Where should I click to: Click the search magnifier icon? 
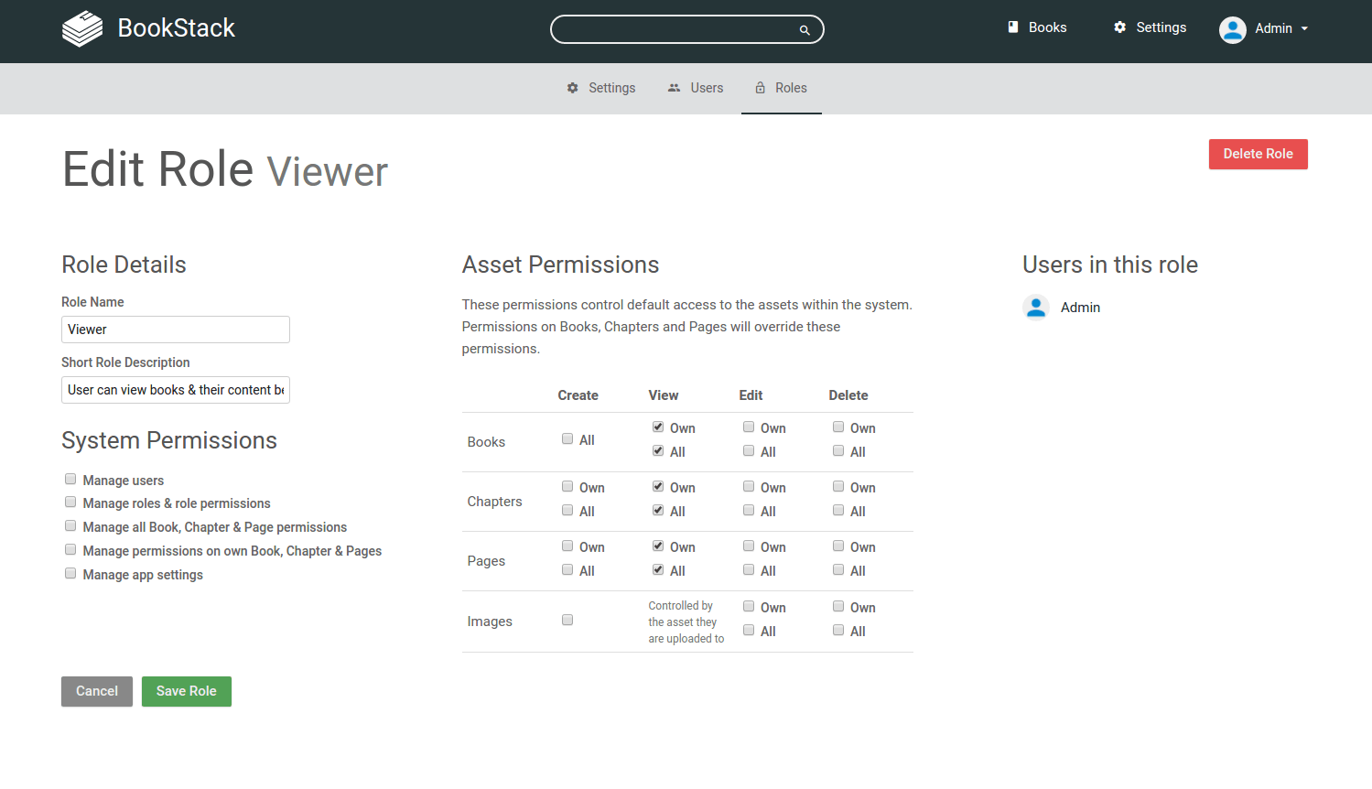pyautogui.click(x=805, y=30)
